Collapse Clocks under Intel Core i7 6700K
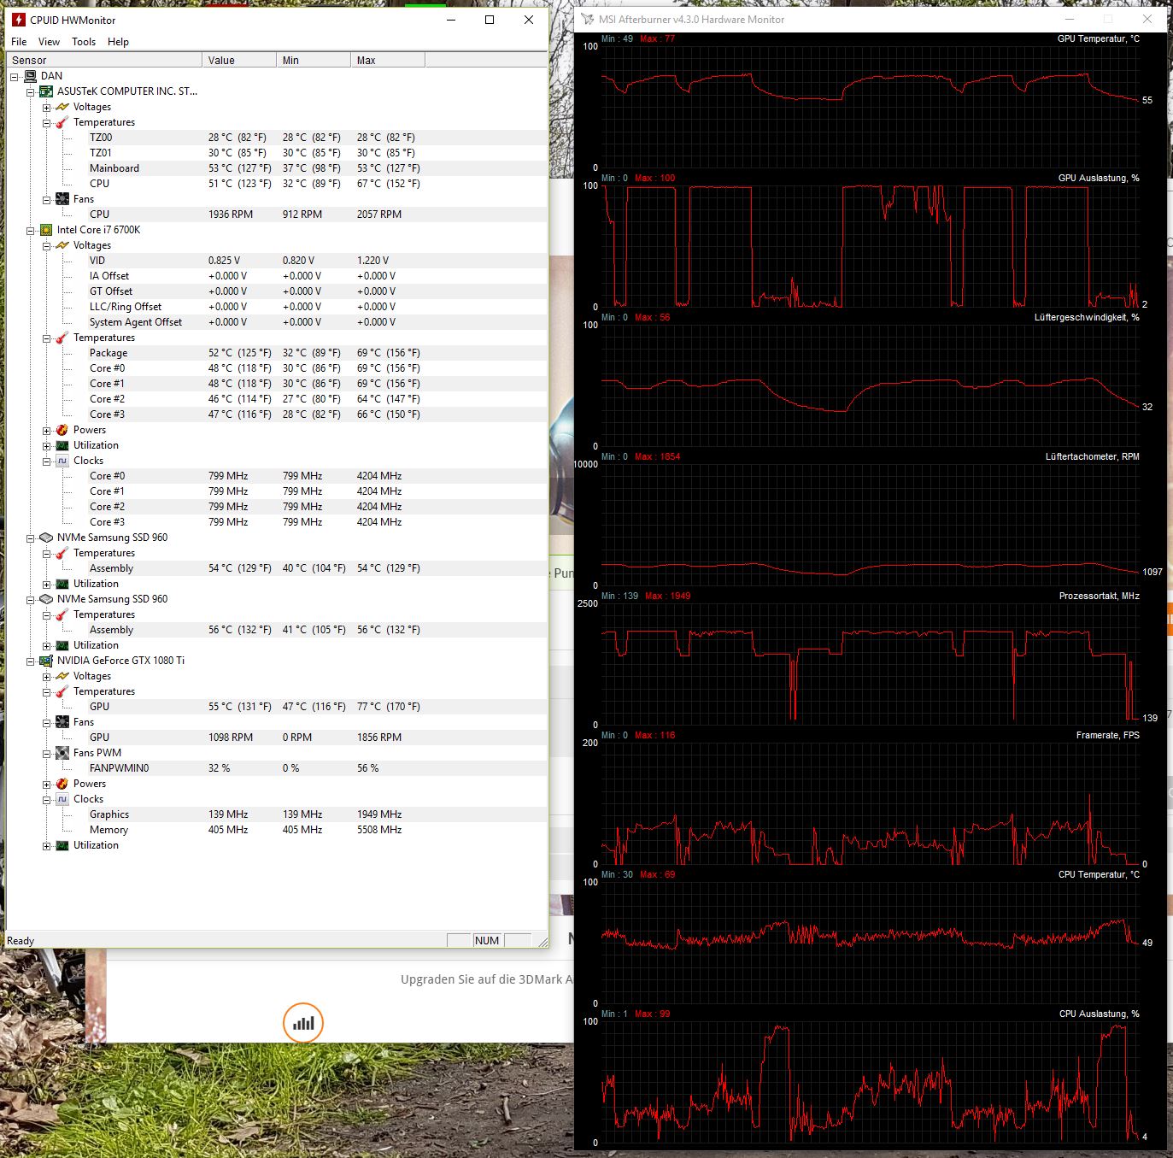This screenshot has width=1173, height=1158. coord(47,461)
